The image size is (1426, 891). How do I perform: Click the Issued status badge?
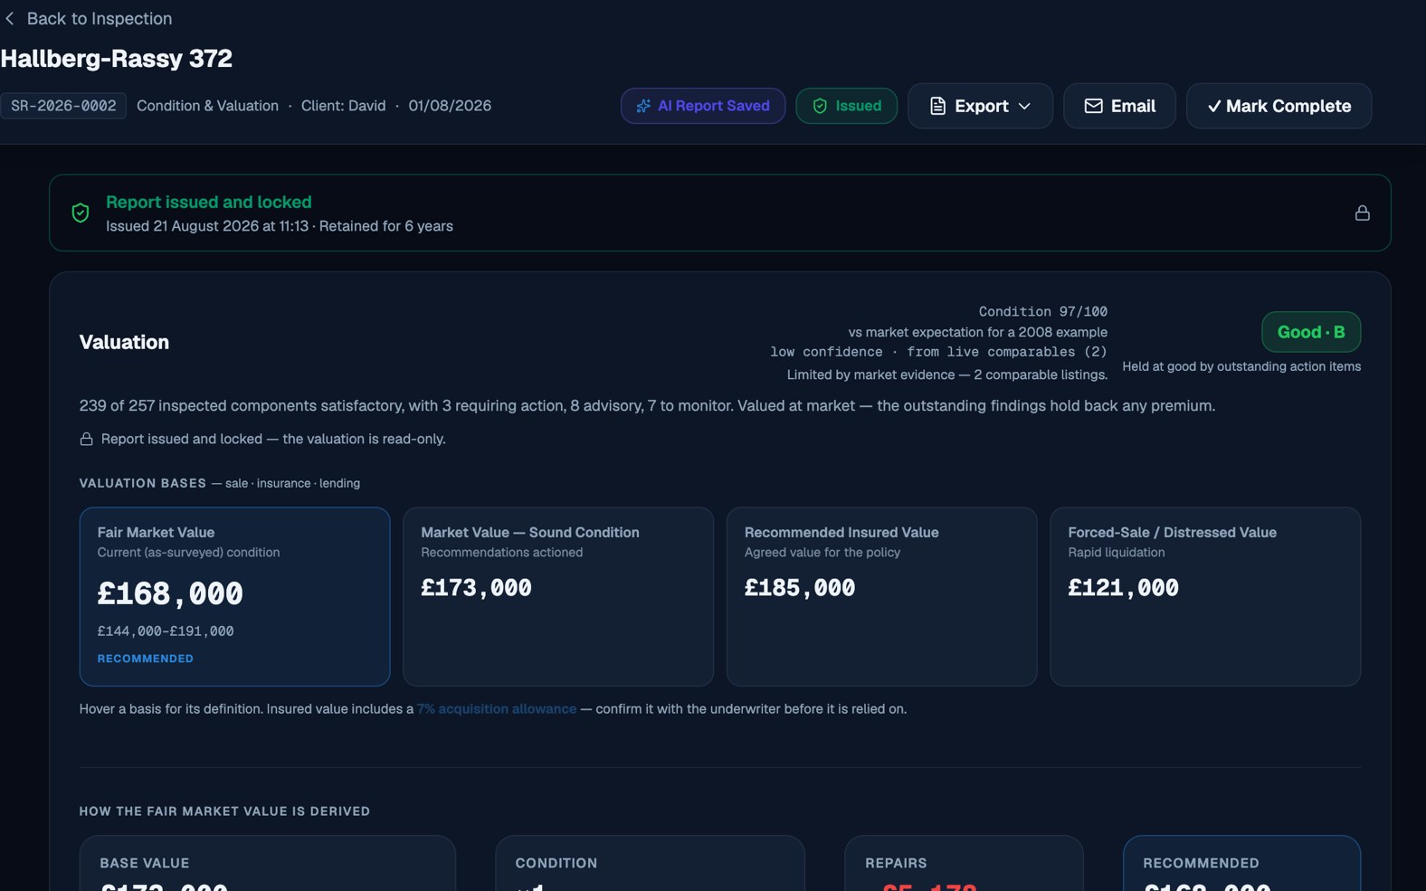[x=846, y=106]
